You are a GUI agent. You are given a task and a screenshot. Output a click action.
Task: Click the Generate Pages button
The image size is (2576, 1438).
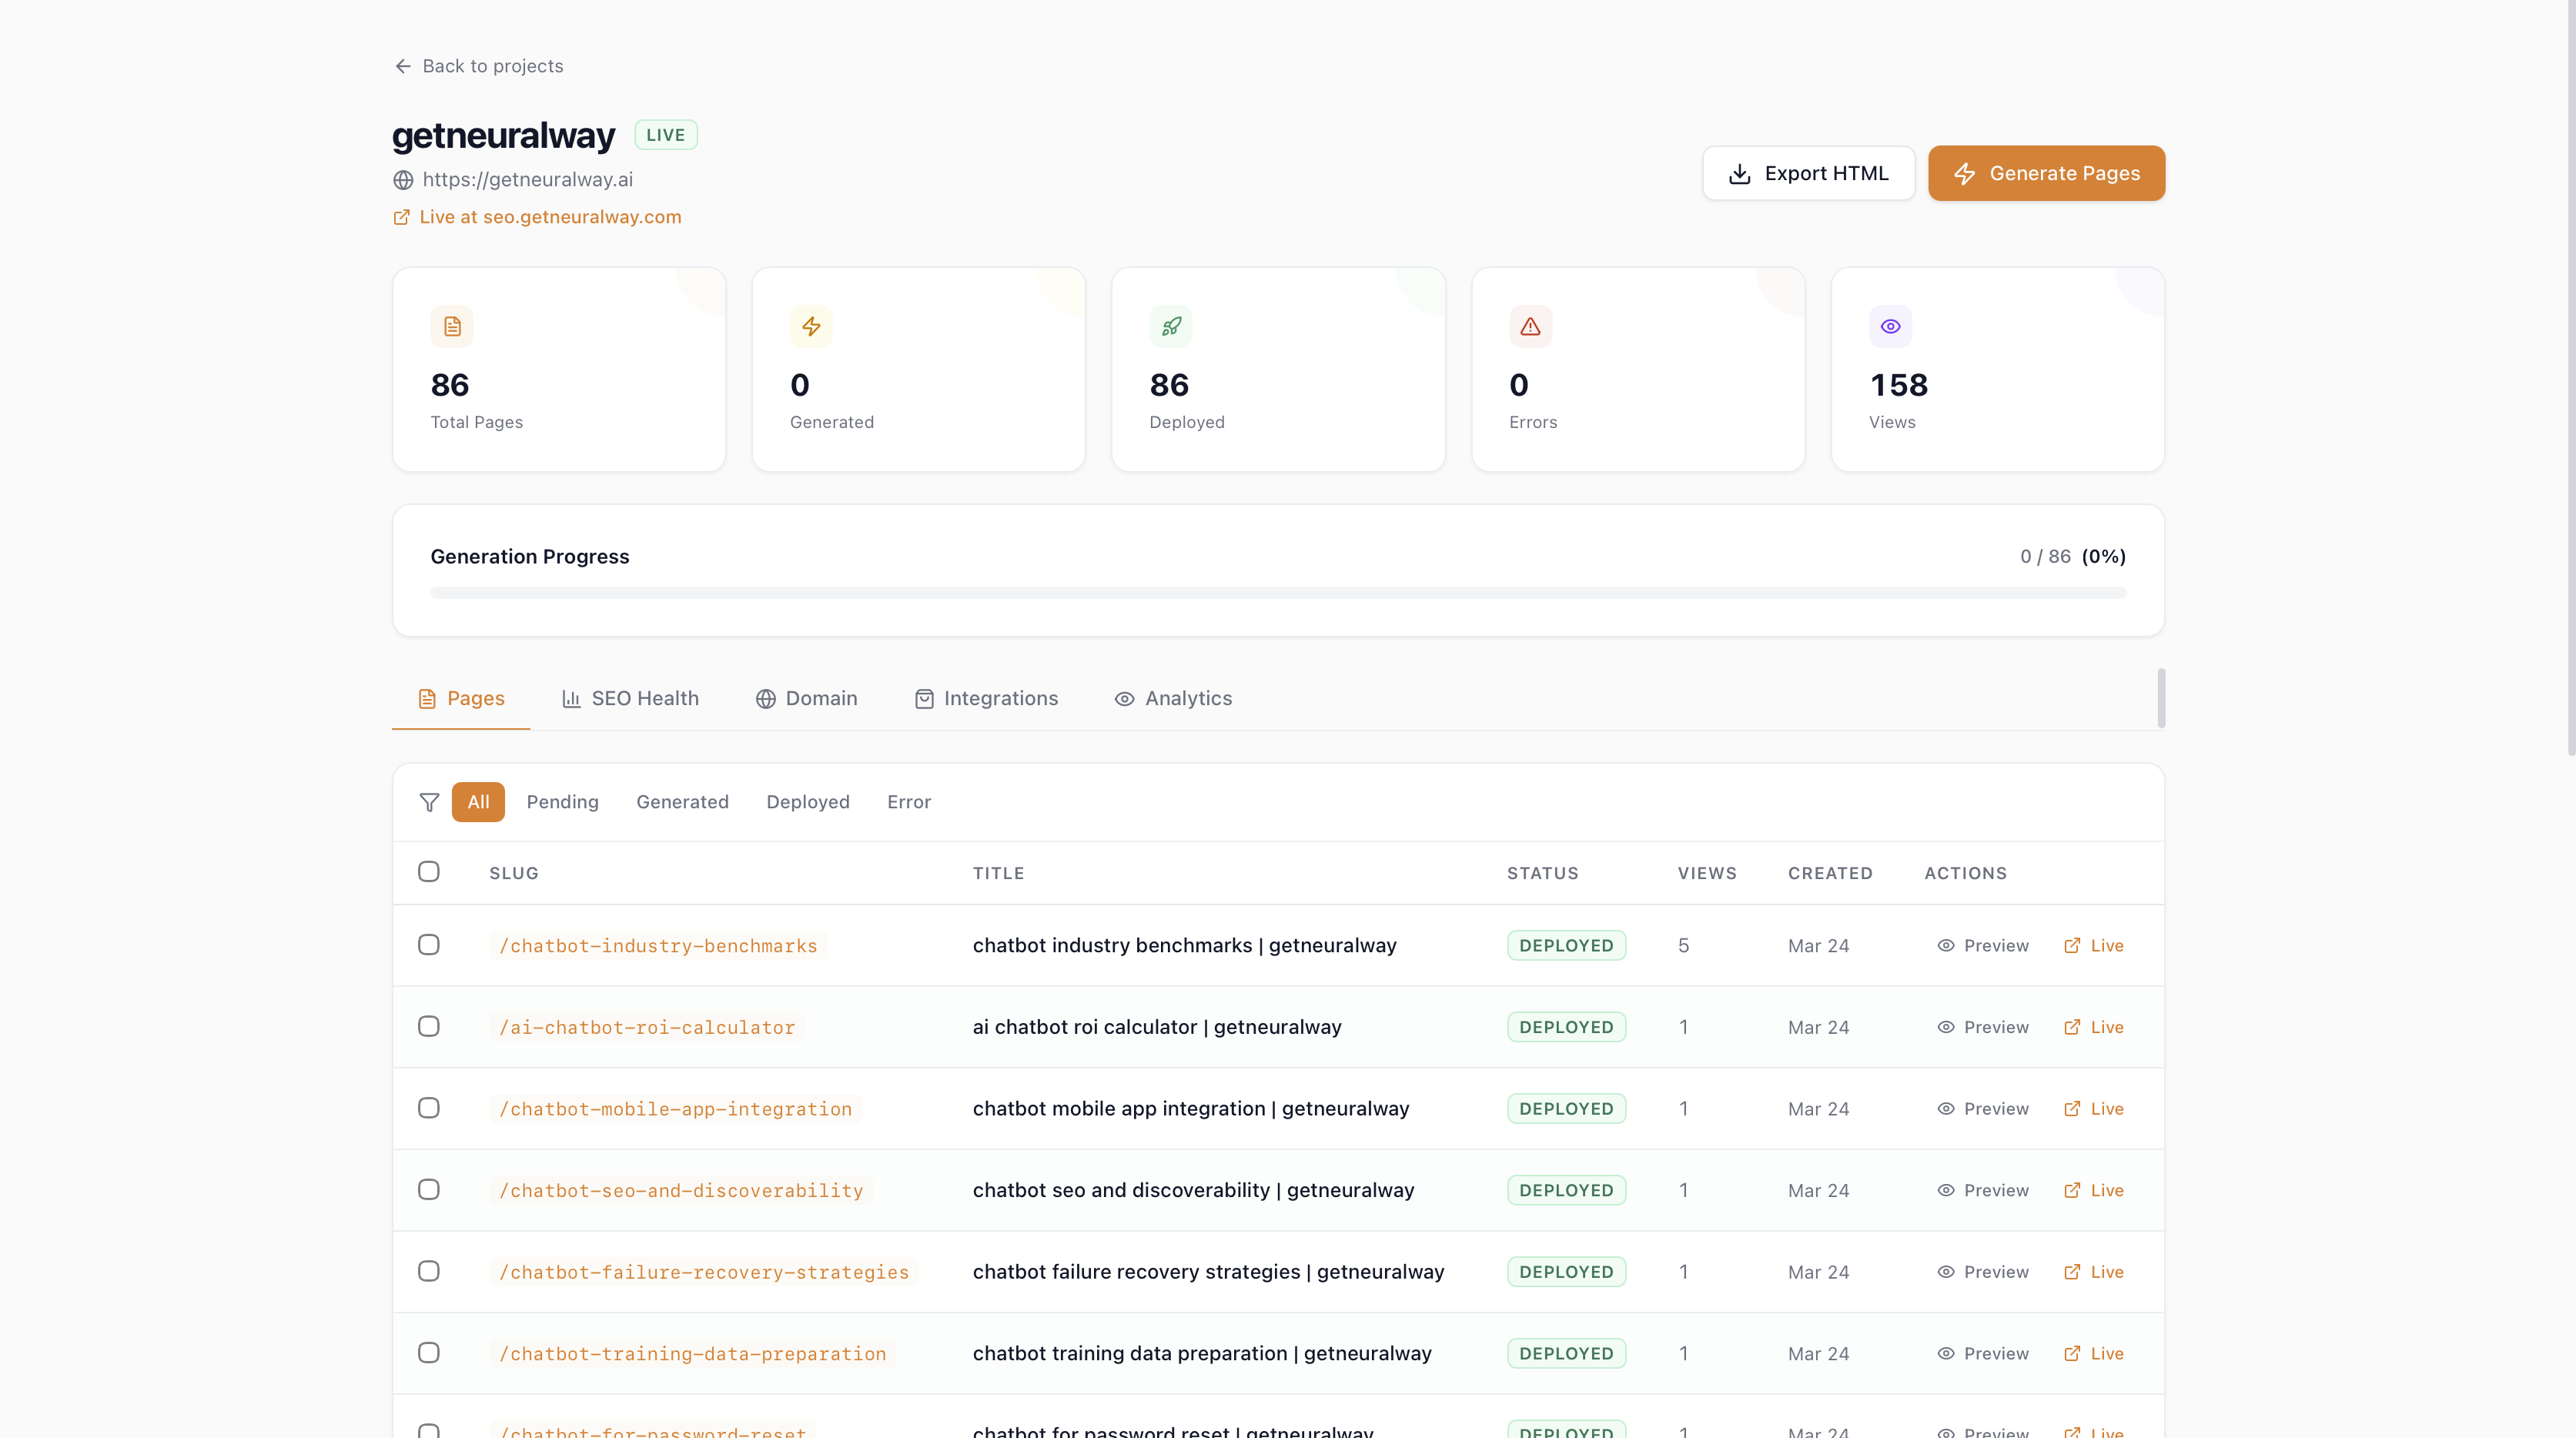tap(2046, 173)
